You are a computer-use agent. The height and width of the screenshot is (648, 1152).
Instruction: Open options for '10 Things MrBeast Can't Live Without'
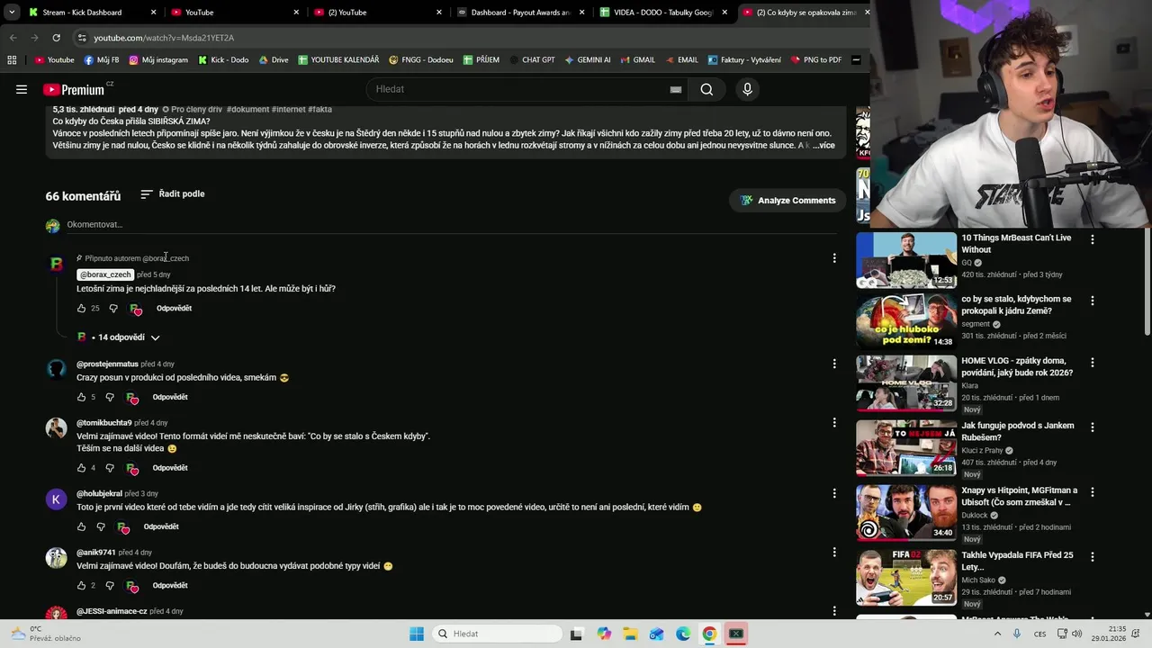[1092, 239]
